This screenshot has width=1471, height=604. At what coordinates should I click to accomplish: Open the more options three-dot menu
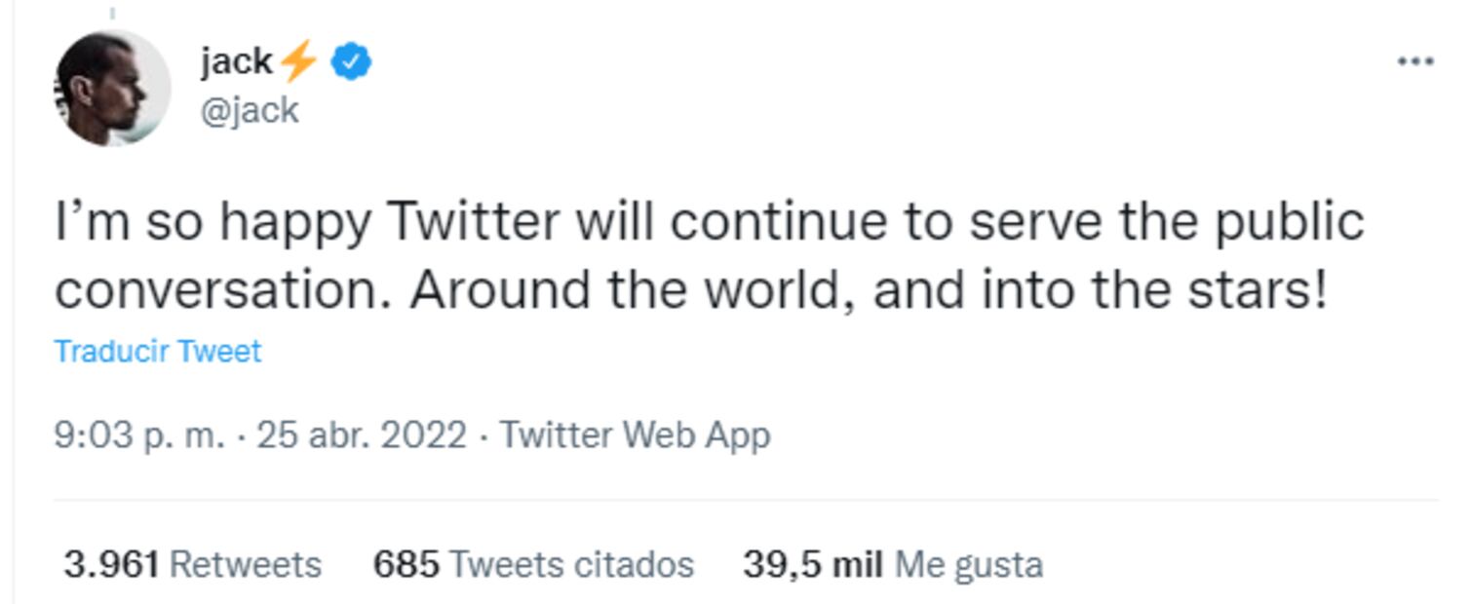click(x=1414, y=61)
